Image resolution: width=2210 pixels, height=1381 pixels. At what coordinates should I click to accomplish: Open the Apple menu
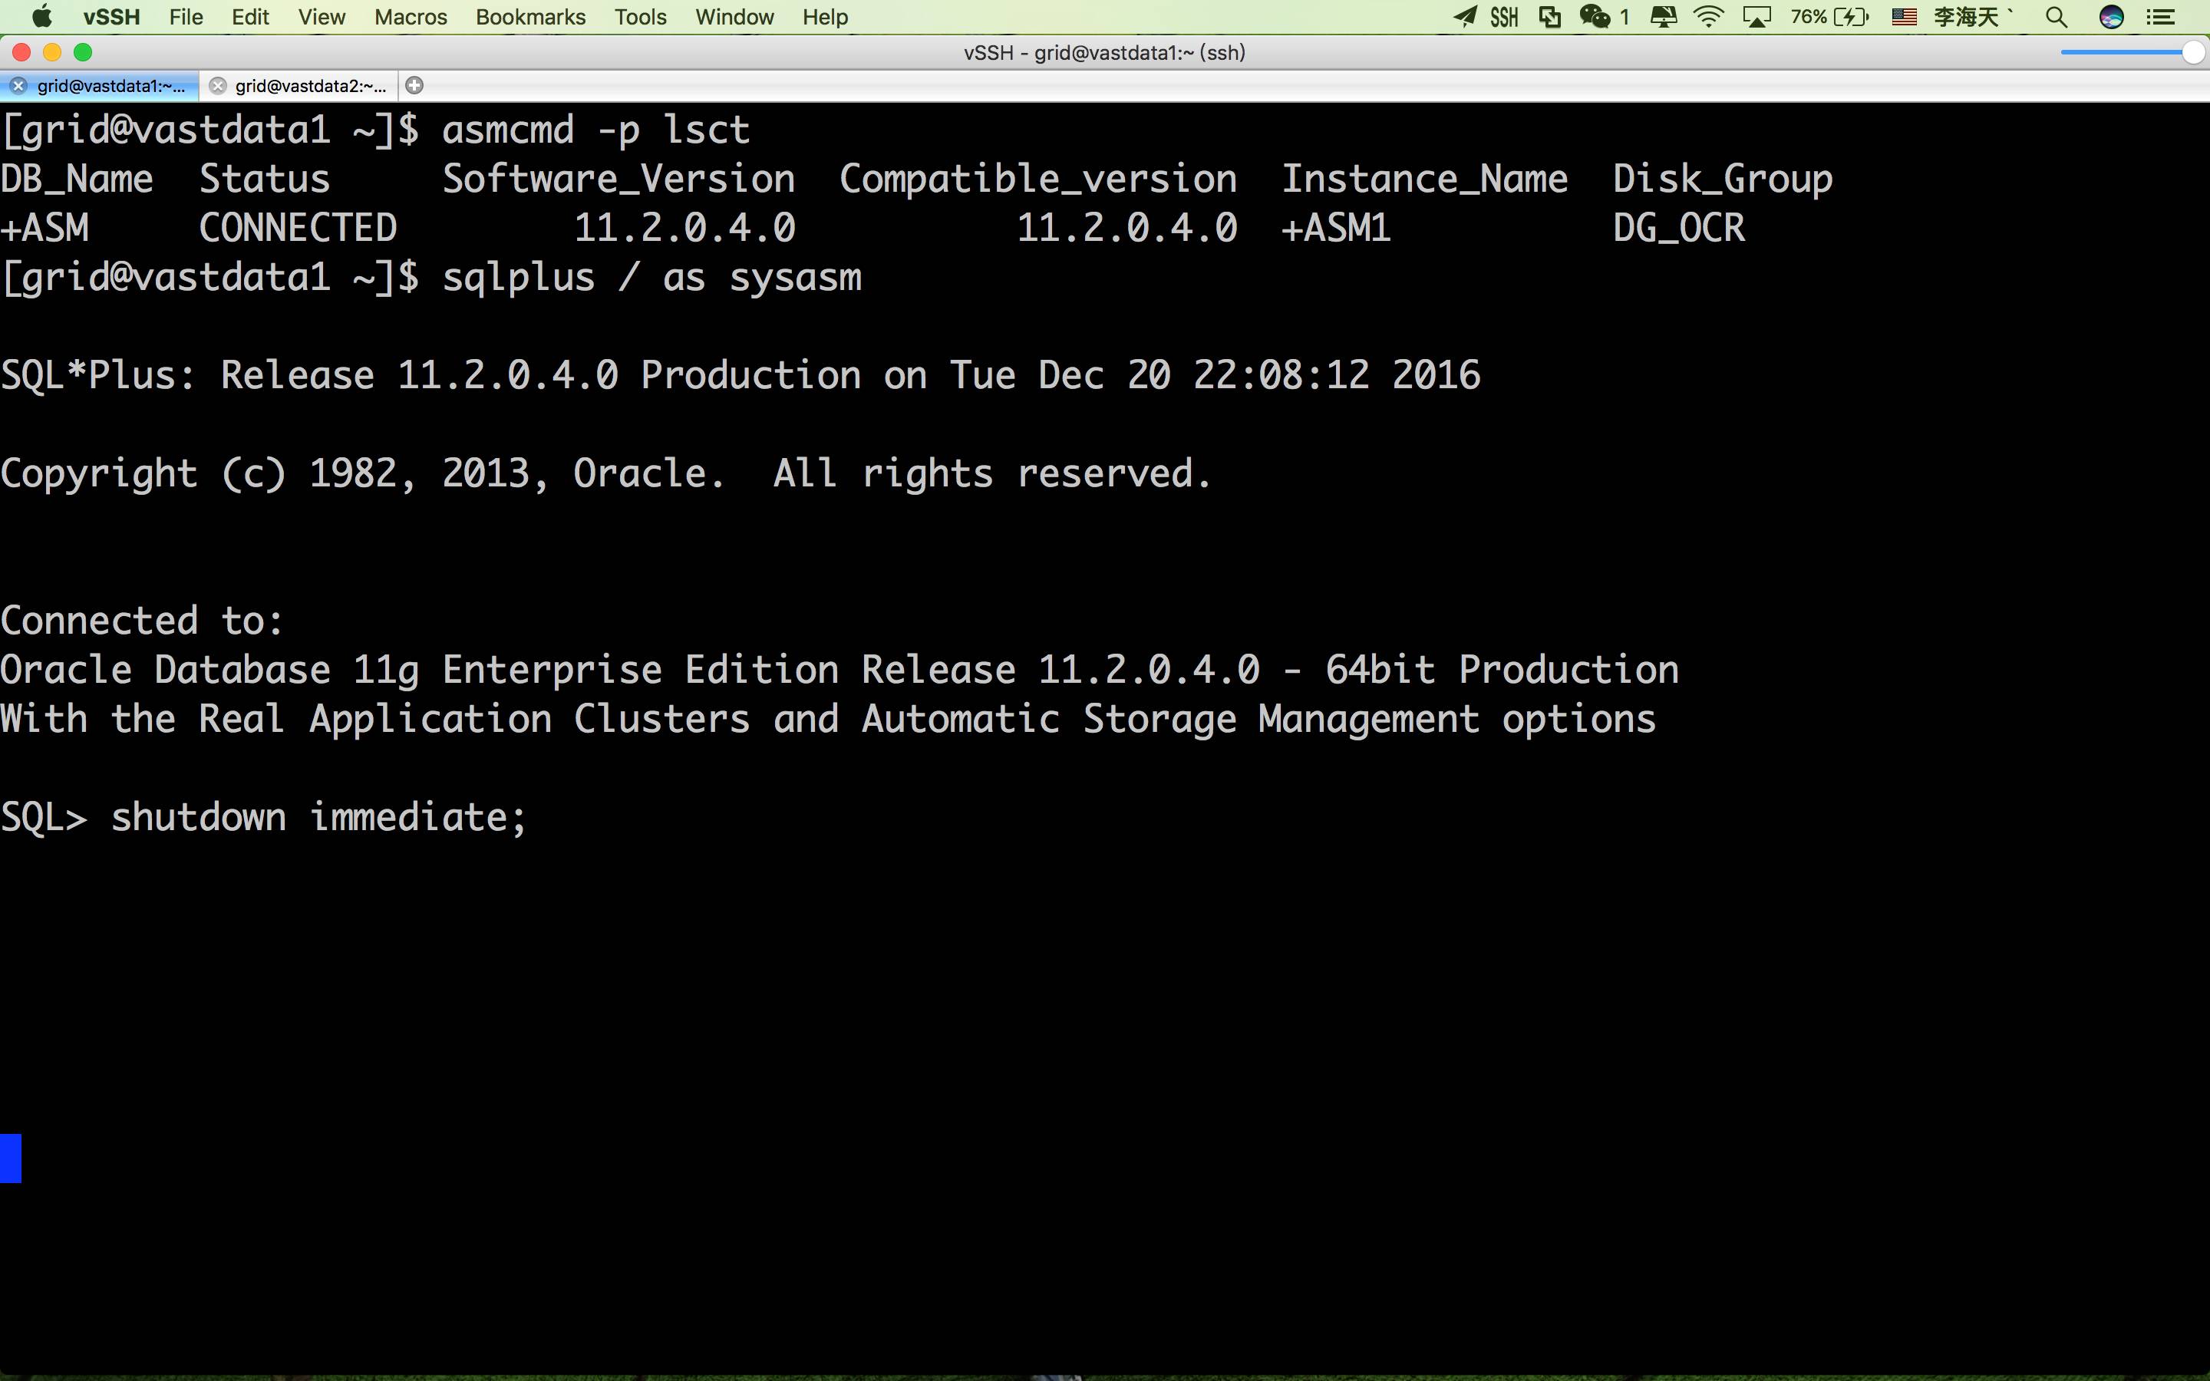42,16
